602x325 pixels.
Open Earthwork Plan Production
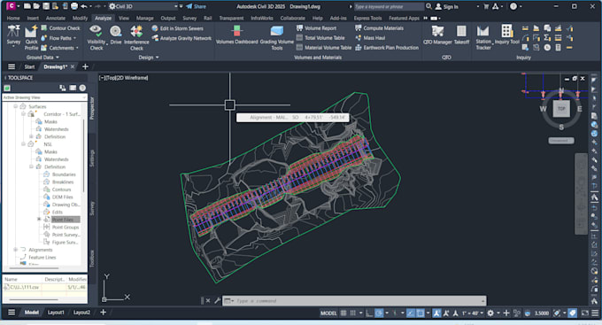click(387, 48)
